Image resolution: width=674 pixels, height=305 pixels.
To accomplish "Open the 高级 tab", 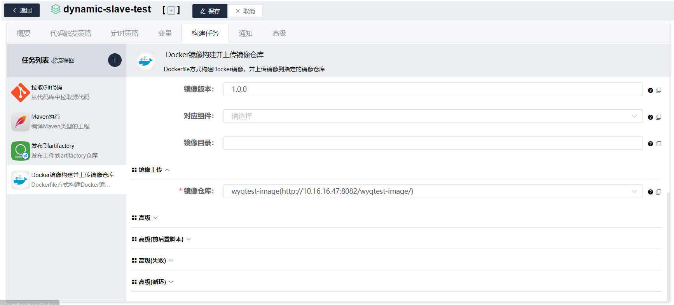I will (x=279, y=33).
